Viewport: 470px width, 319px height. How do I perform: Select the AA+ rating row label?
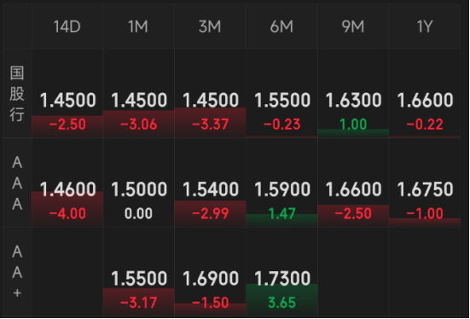pyautogui.click(x=17, y=272)
